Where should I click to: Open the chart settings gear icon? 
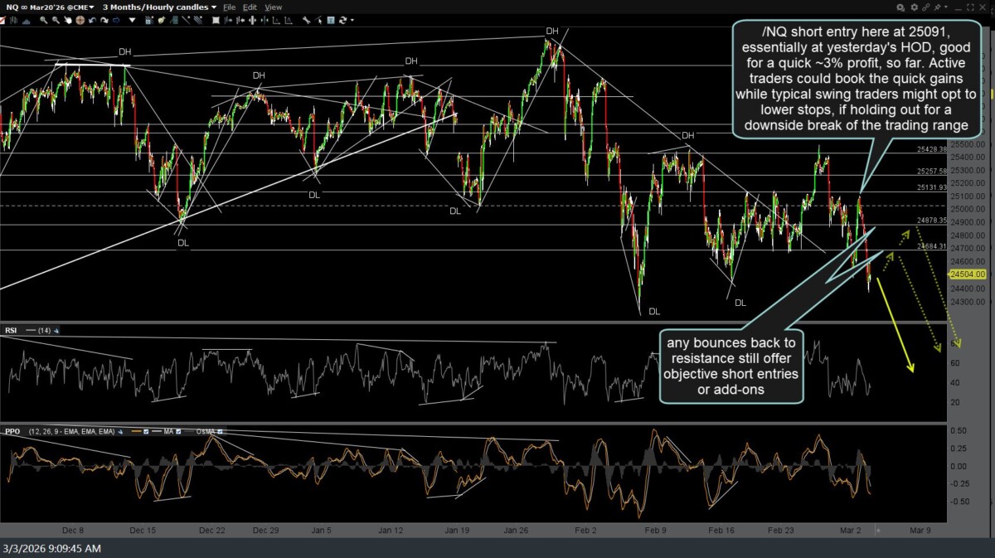tap(914, 7)
